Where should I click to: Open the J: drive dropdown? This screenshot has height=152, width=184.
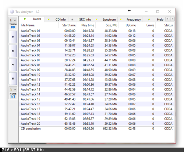tap(13, 20)
